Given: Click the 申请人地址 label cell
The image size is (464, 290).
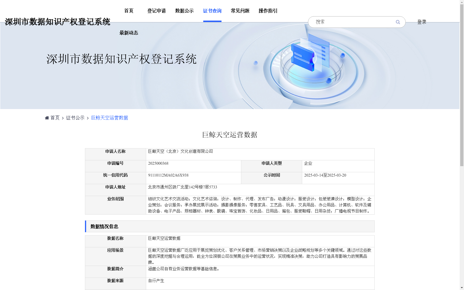Looking at the screenshot, I should click(x=115, y=190).
